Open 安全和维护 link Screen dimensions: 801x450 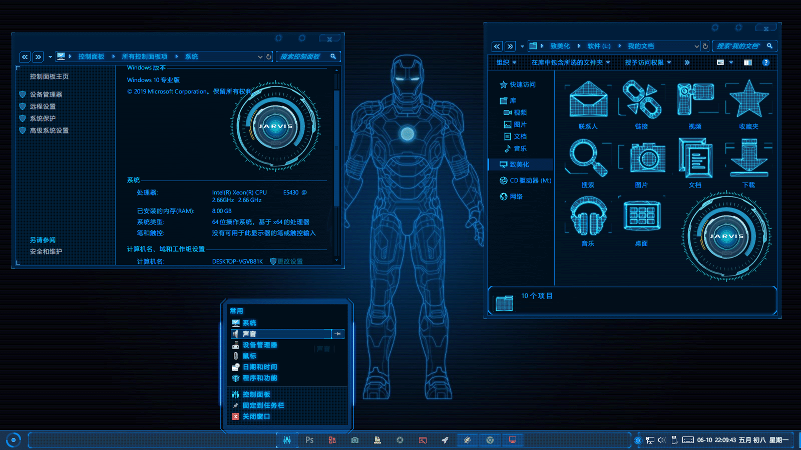46,251
